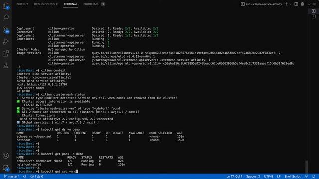Click 'Global services:' status line
The height and width of the screenshot is (179, 319).
(x=58, y=123)
